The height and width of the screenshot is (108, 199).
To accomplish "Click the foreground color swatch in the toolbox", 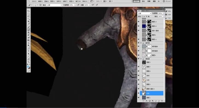I will (x=28, y=66).
